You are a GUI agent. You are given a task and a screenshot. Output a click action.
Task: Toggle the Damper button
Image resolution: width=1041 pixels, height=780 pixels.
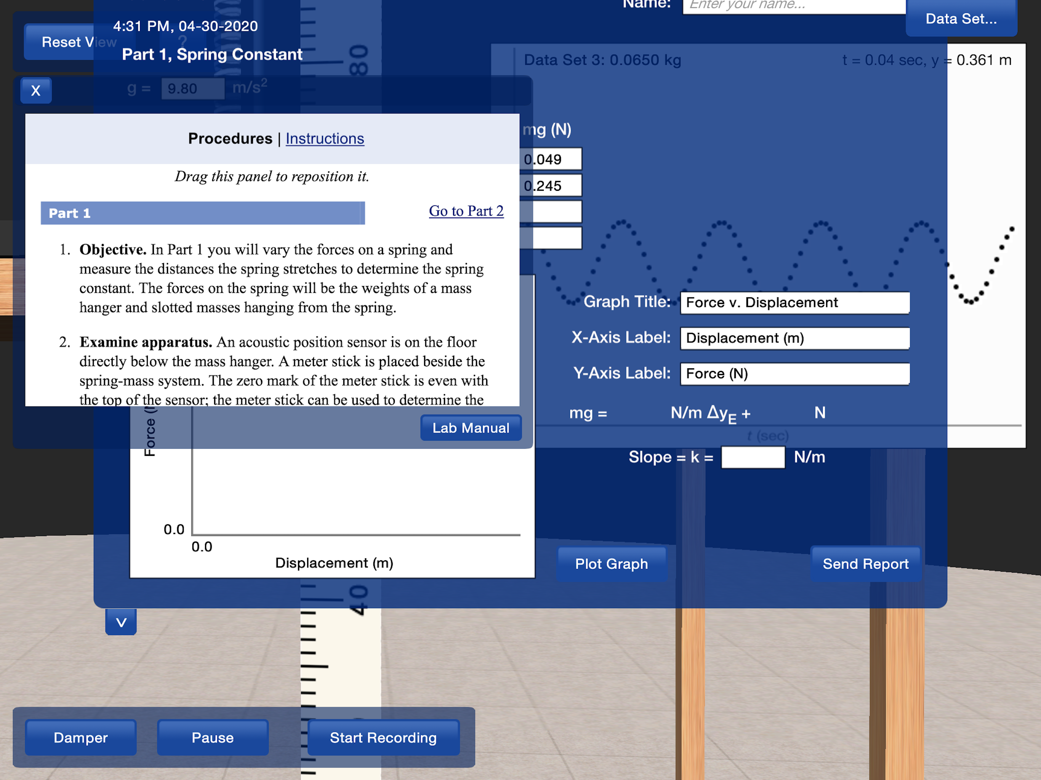pos(80,737)
